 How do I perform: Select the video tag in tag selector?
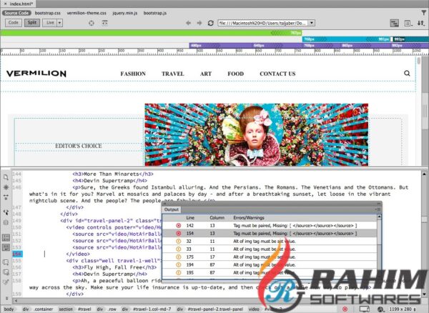point(254,309)
